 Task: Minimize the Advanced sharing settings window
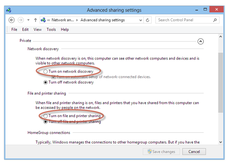coord(197,10)
